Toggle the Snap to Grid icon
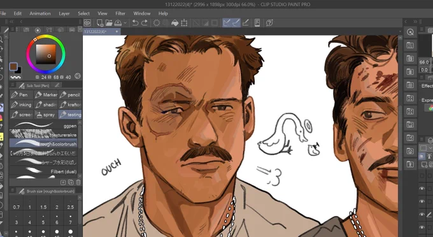The height and width of the screenshot is (237, 433). click(246, 23)
